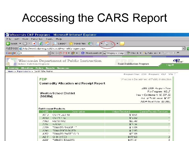Click the Code column header
Viewport: 189px width, 141px height.
45,112
